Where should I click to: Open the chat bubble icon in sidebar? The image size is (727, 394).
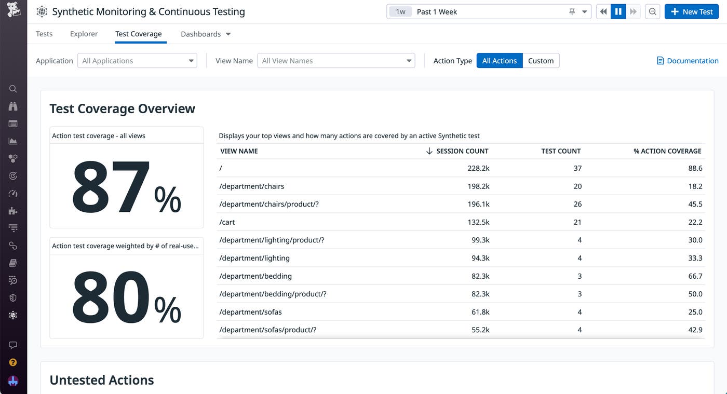[x=13, y=345]
